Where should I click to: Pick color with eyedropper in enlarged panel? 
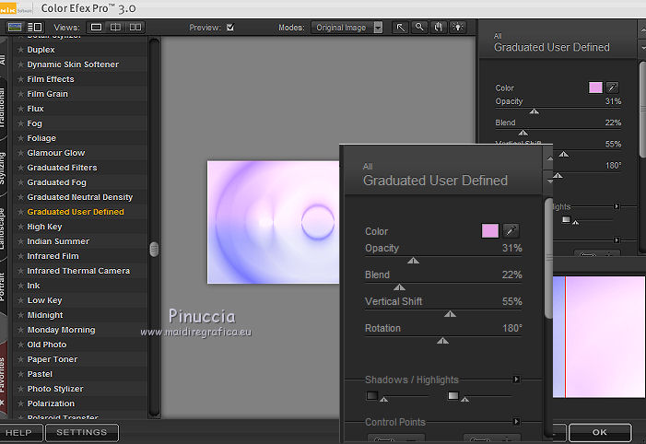point(511,230)
